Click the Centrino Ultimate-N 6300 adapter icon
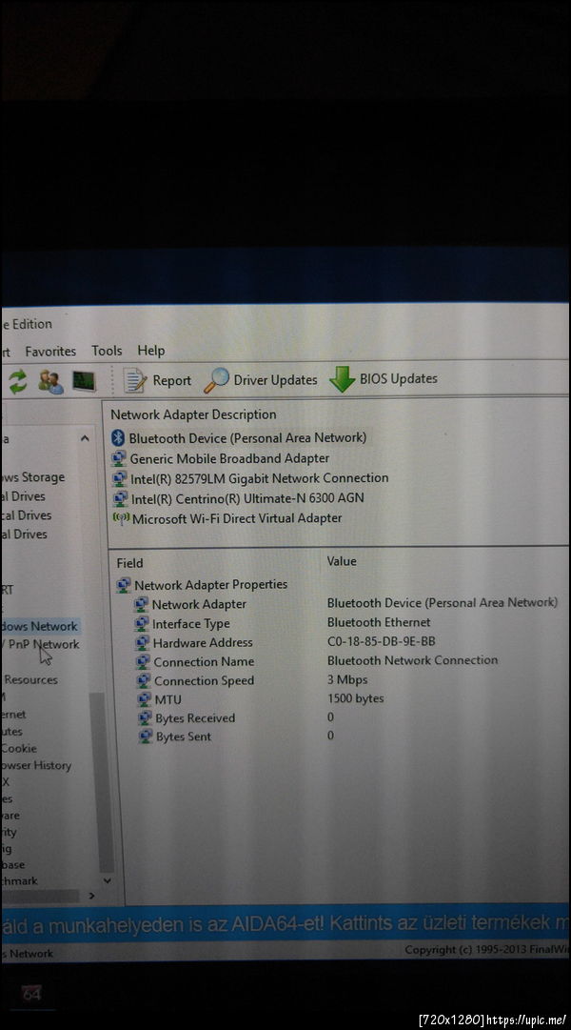This screenshot has height=1030, width=571. tap(120, 498)
